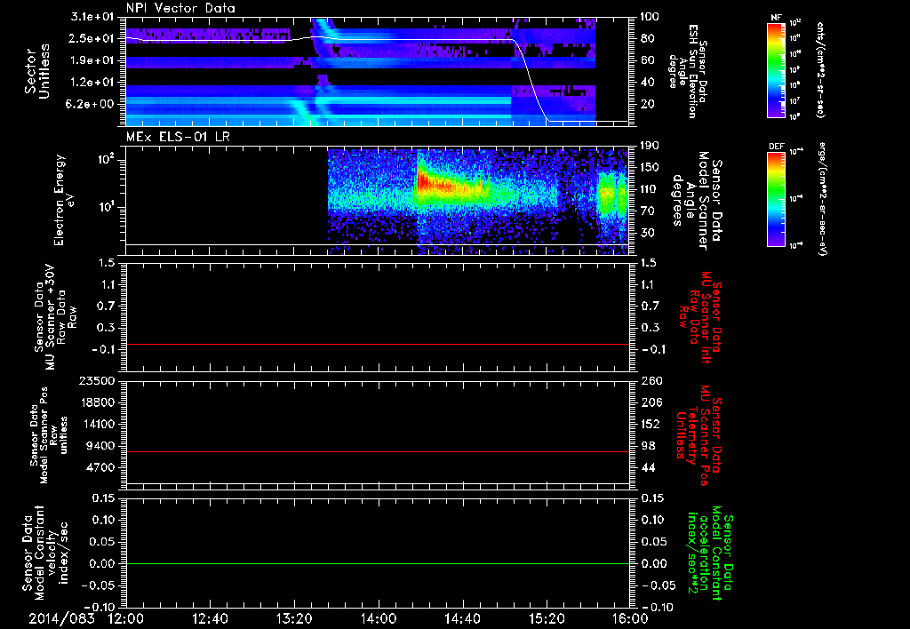Click the "16:00" time axis label
Screen dimensions: 910x629
coord(630,618)
